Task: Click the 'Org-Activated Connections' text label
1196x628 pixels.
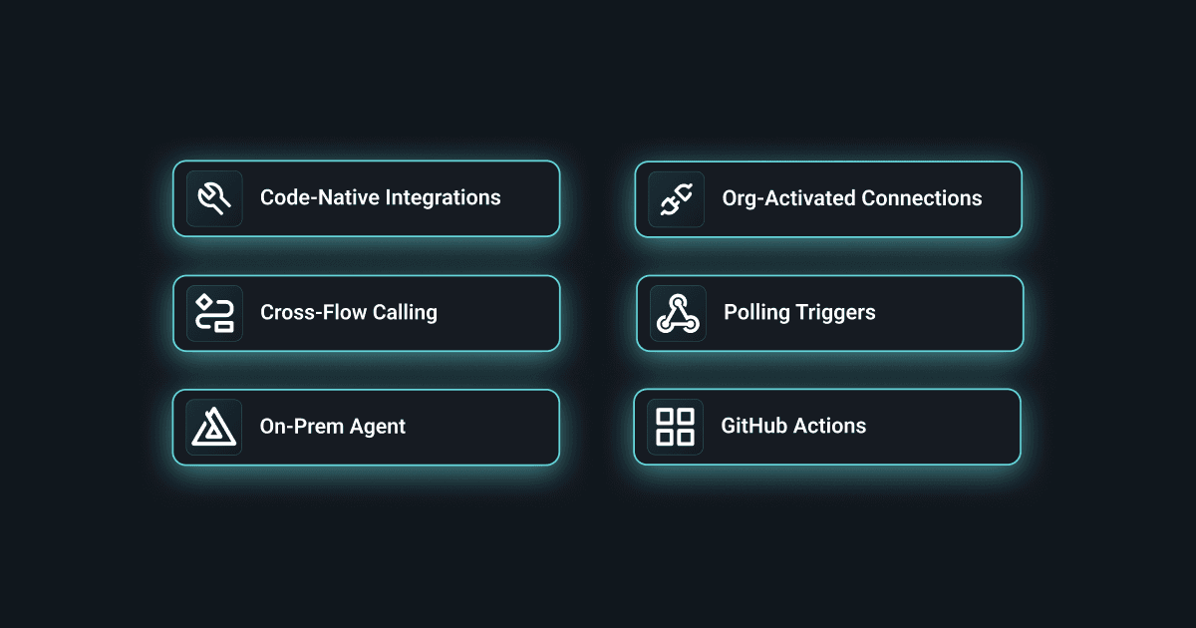Action: [x=852, y=198]
